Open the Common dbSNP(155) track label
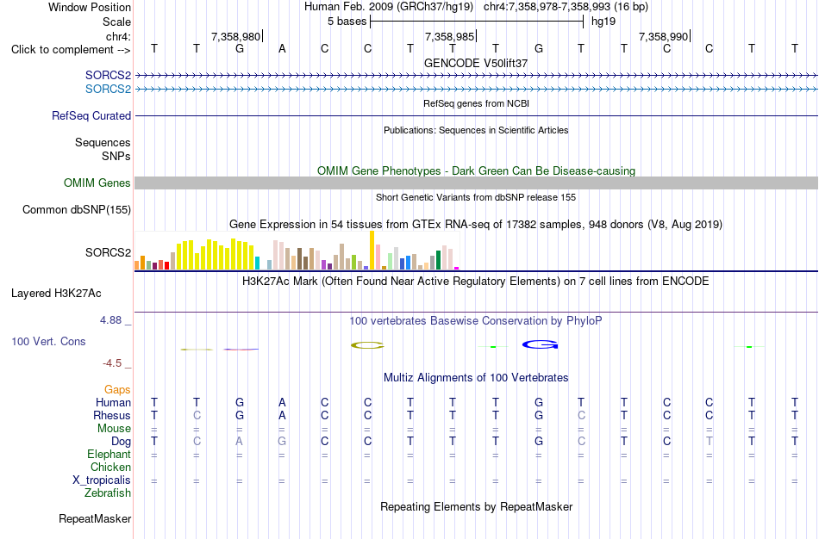Screen dimensions: 819x539 pyautogui.click(x=77, y=210)
